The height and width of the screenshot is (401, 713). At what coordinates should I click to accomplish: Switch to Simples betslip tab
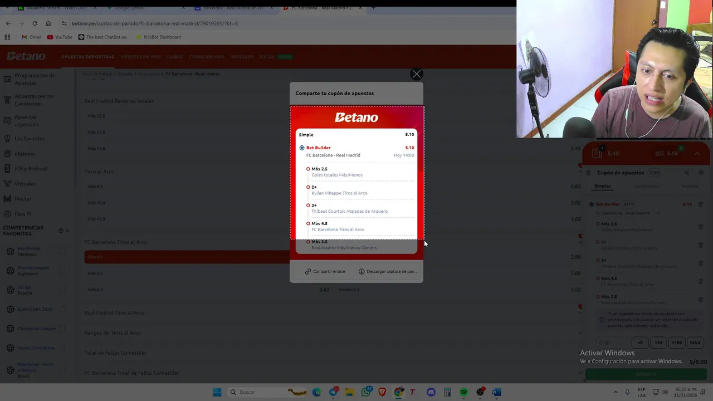(602, 186)
